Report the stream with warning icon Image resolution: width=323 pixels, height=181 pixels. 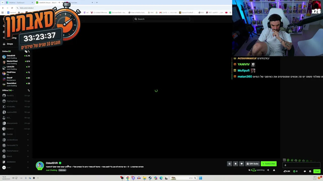pos(274,170)
